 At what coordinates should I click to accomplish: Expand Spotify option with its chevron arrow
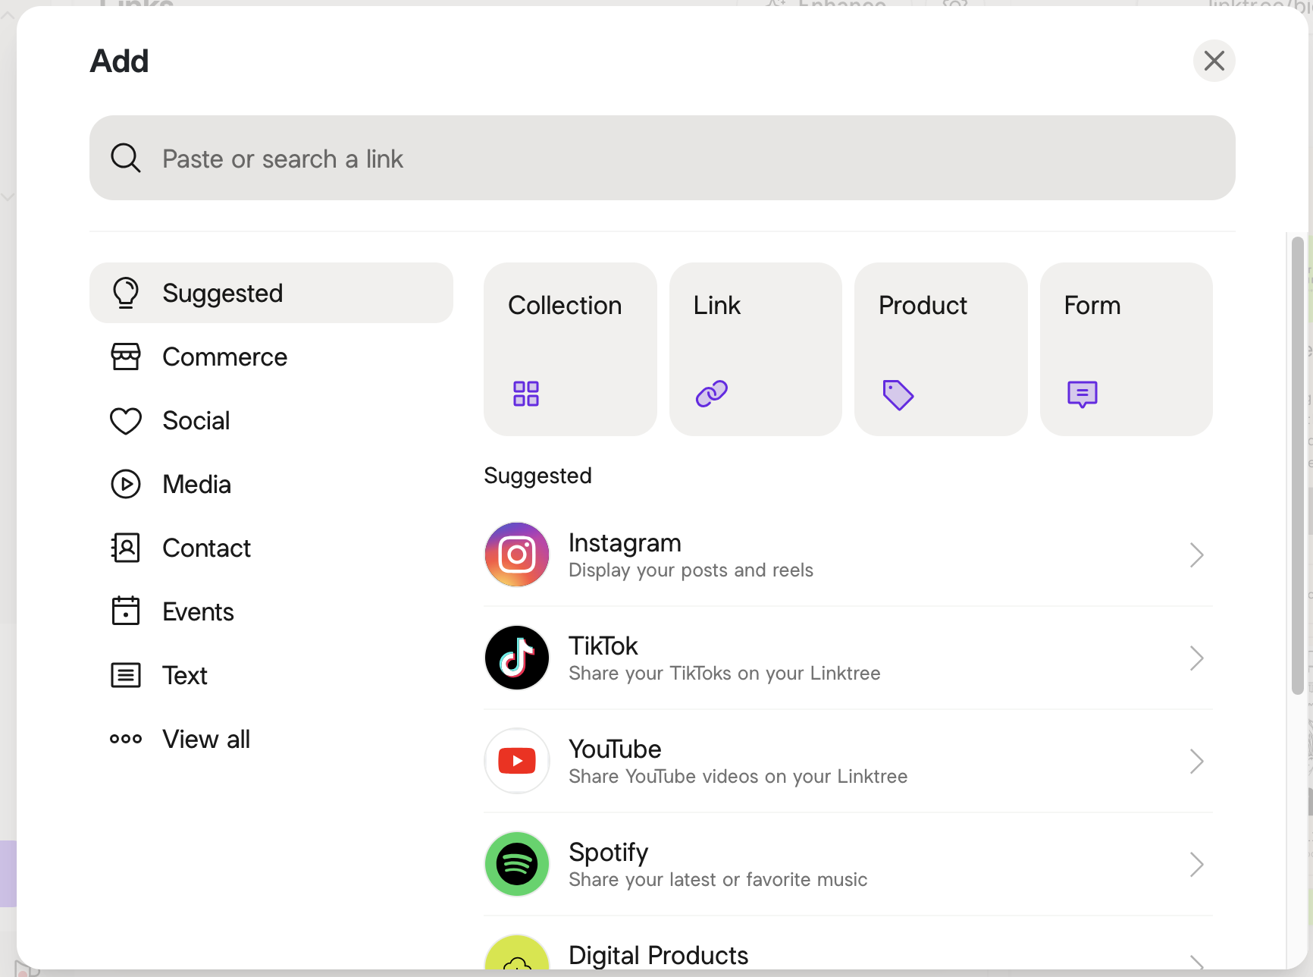(x=1196, y=865)
